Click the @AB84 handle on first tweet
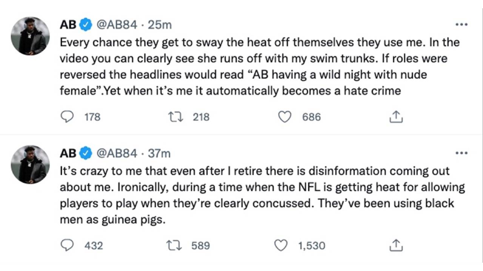 click(117, 25)
